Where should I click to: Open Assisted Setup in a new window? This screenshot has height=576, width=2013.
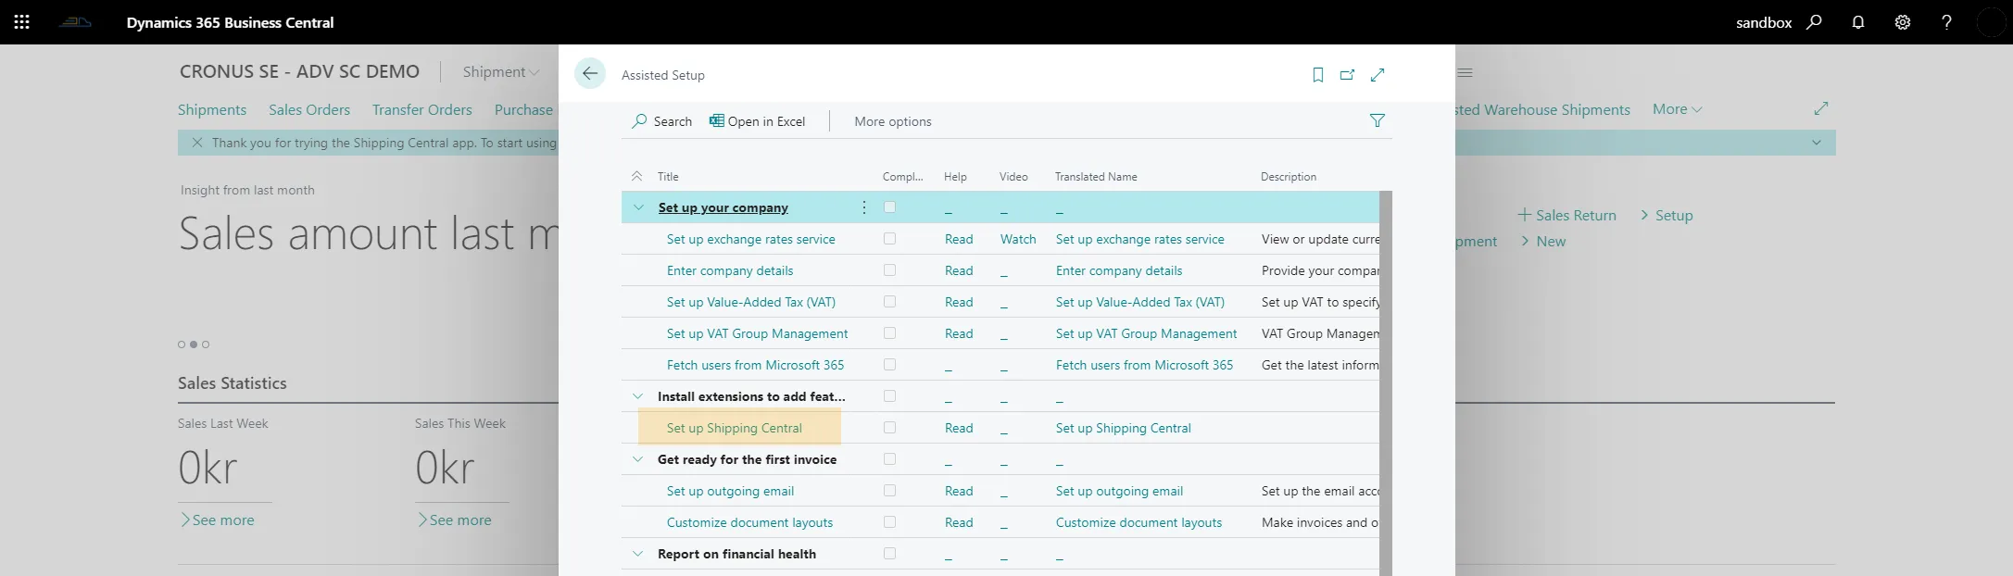click(1348, 75)
